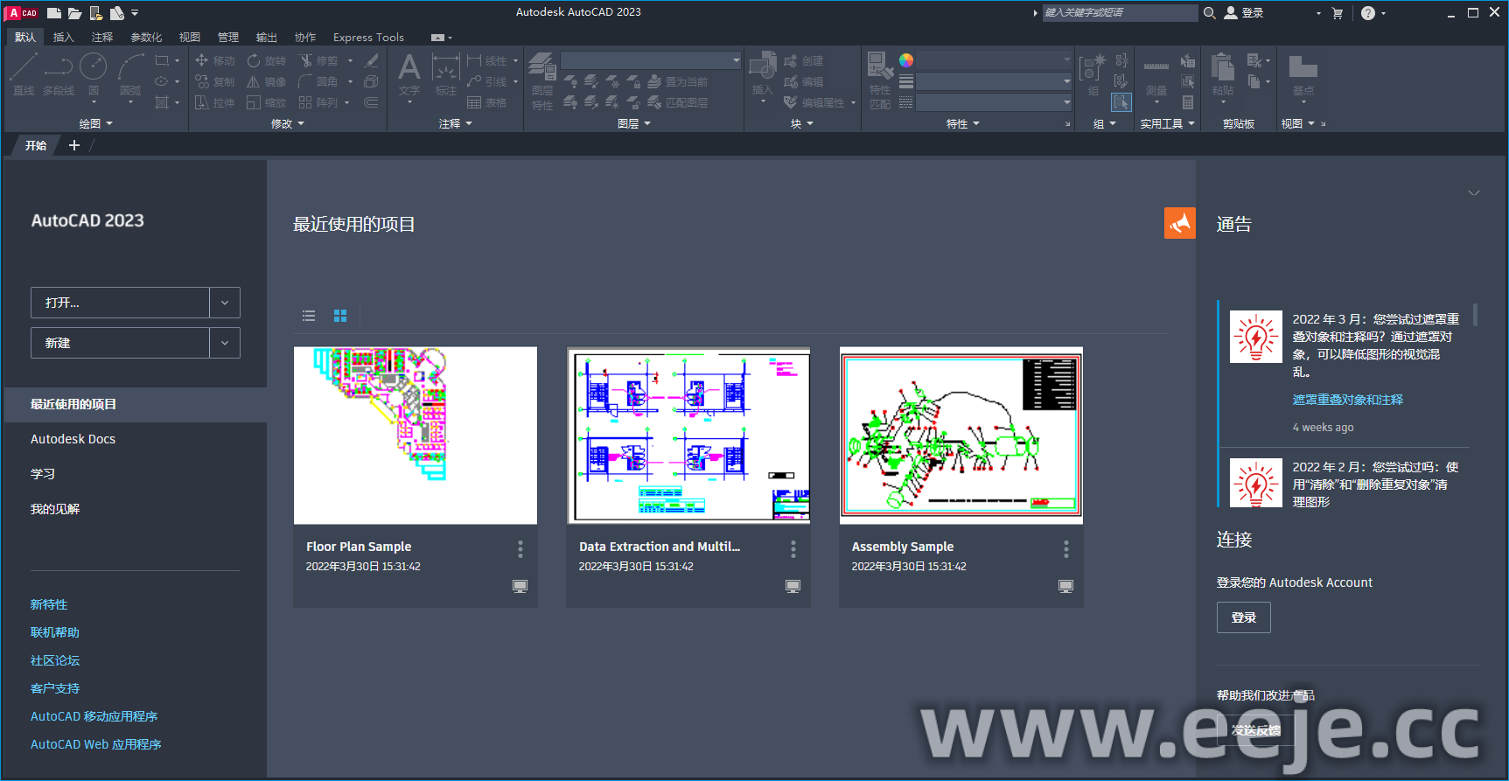Click the help question mark icon
1509x781 pixels.
pos(1367,13)
